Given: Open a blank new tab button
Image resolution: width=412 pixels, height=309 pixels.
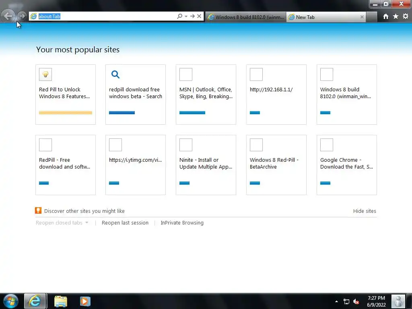Looking at the screenshot, I should click(371, 17).
